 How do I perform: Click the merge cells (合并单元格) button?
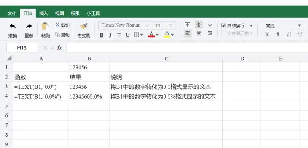click(x=235, y=34)
